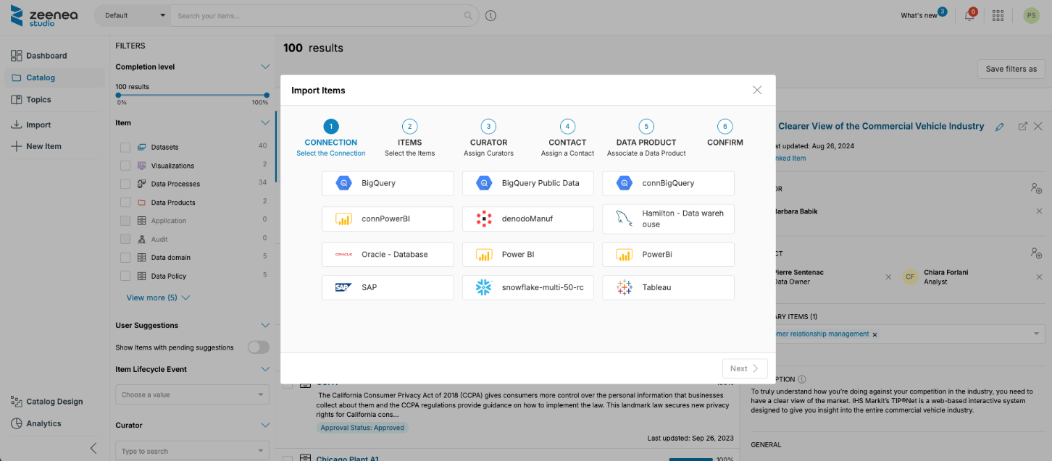The image size is (1052, 461).
Task: Choose the Oracle - Database connection
Action: 387,255
